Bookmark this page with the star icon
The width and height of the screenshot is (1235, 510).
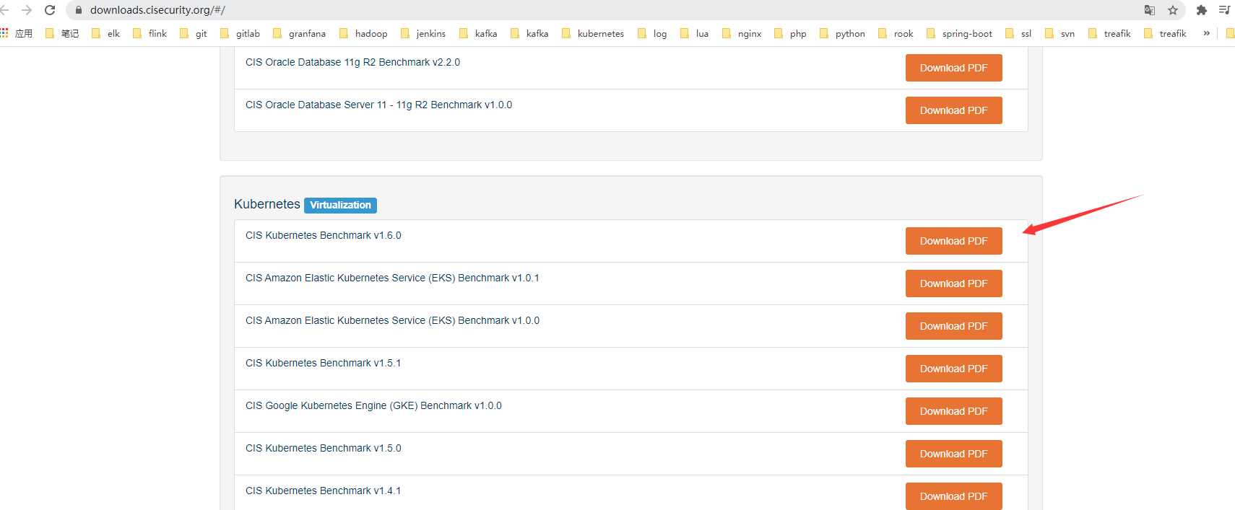pos(1173,10)
